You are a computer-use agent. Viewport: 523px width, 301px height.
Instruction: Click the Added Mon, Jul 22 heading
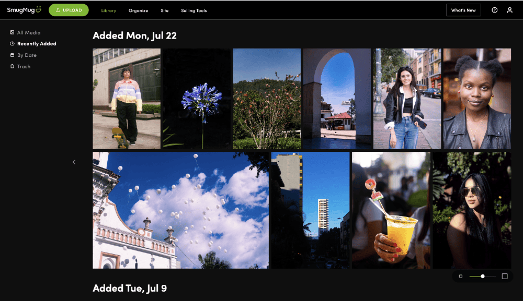[x=135, y=35]
